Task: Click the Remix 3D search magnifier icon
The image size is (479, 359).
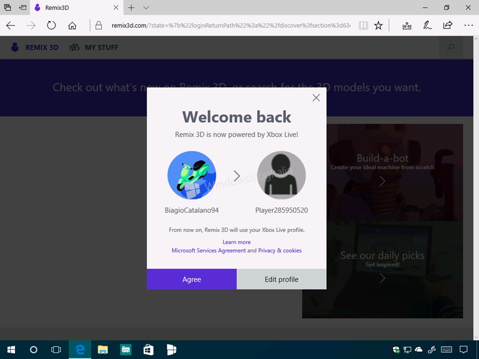Action: 451,47
